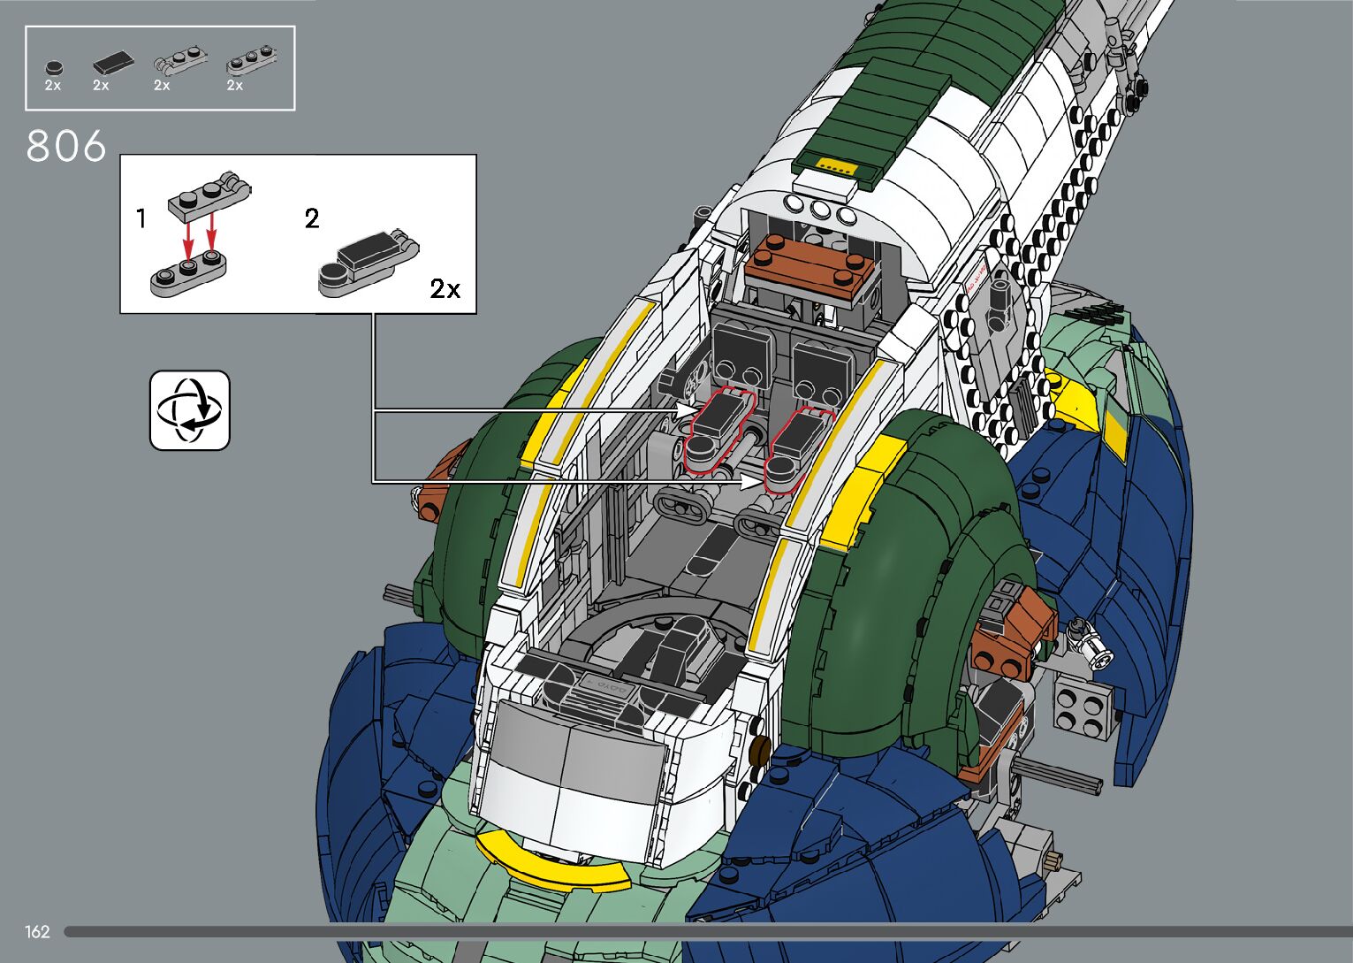1353x963 pixels.
Task: Click the large 2x multiplier in sub-assembly box
Action: click(x=445, y=289)
